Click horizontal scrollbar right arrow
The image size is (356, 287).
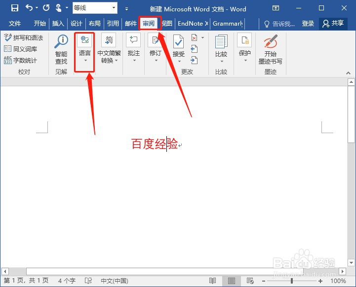point(342,271)
